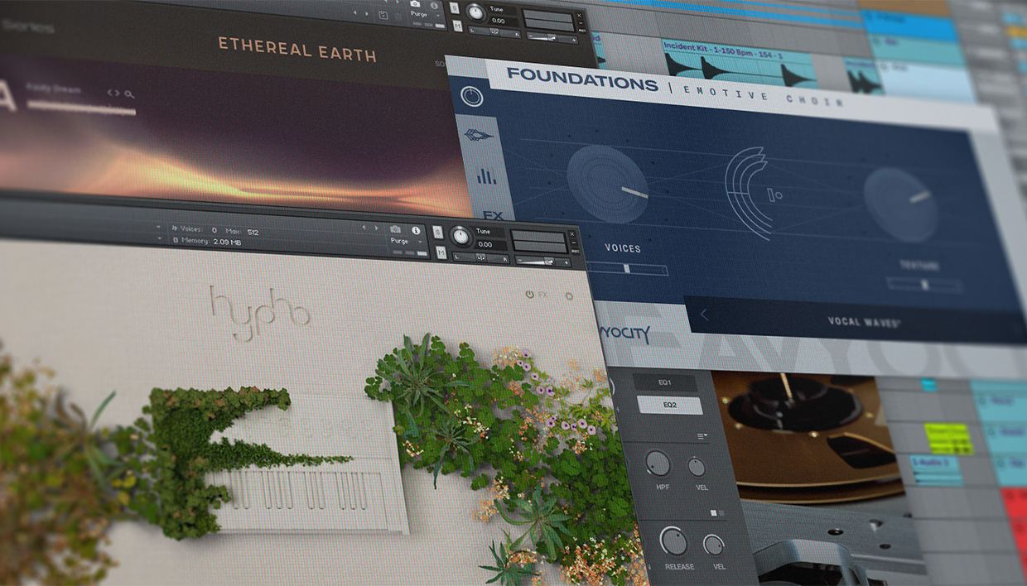The height and width of the screenshot is (586, 1027).
Task: Go to previous instrument in Ethereal Earth header
Action: pos(354,13)
